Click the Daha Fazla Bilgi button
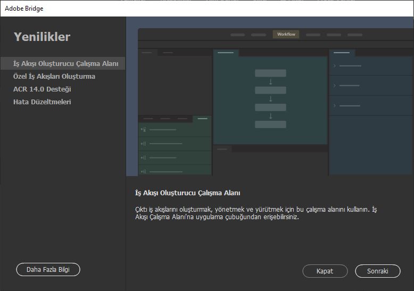This screenshot has width=414, height=291. [48, 270]
